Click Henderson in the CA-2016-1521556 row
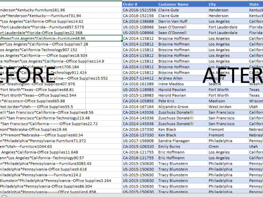Screen dimensions: 263x197 pyautogui.click(x=228, y=10)
